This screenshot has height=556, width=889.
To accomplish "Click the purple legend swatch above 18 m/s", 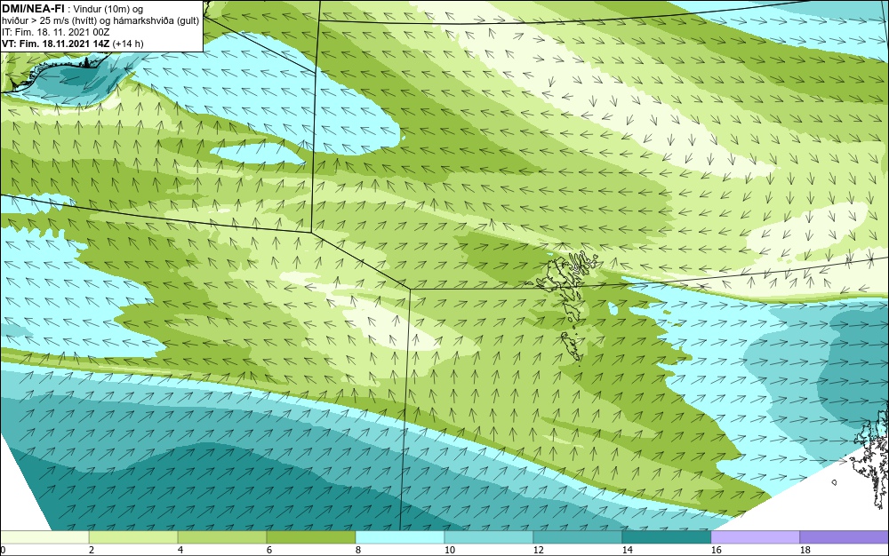I will click(x=845, y=537).
